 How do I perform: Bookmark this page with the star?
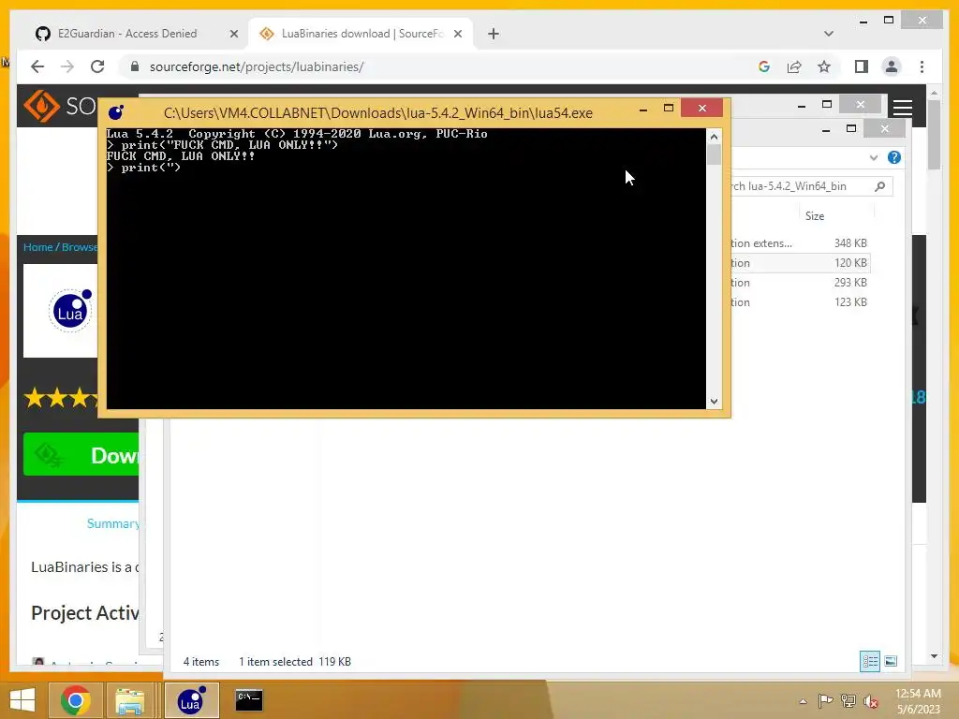coord(824,66)
